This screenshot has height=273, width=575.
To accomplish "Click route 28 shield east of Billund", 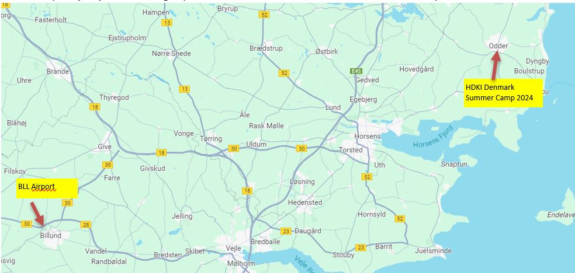I will click(86, 225).
